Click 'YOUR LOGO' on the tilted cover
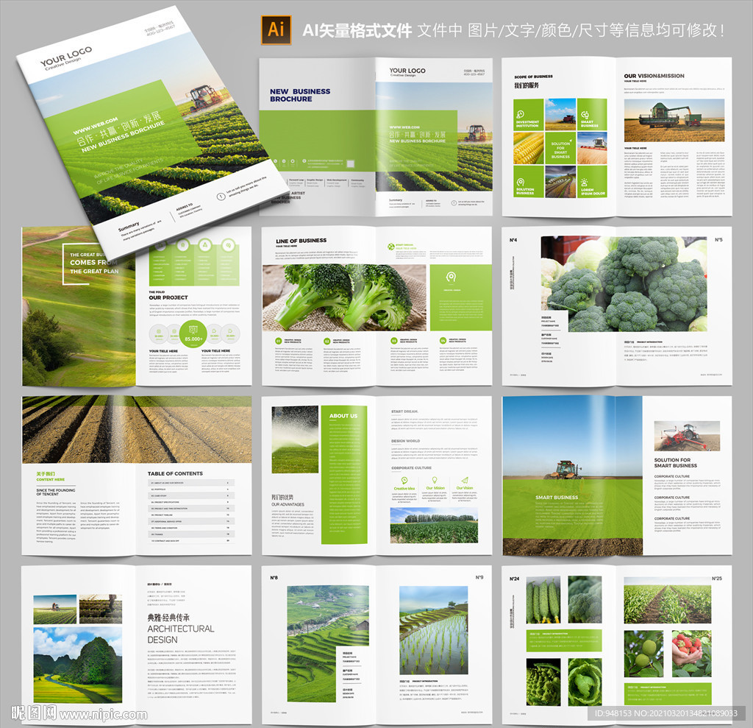 point(66,57)
